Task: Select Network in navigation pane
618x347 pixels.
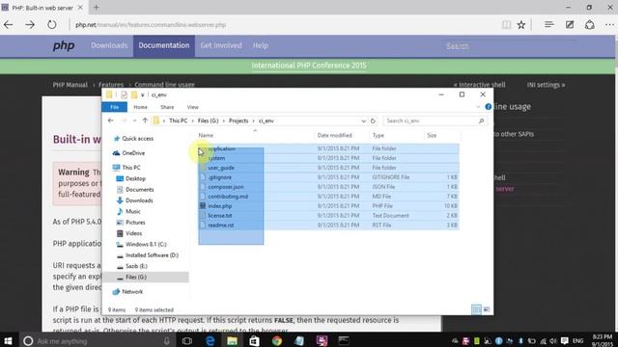Action: coord(132,292)
